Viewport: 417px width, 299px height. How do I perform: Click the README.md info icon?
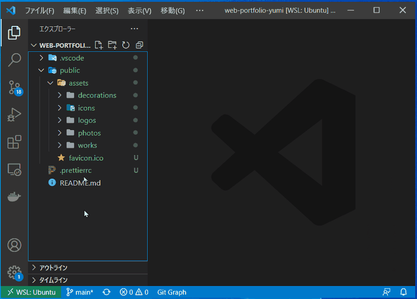point(52,182)
